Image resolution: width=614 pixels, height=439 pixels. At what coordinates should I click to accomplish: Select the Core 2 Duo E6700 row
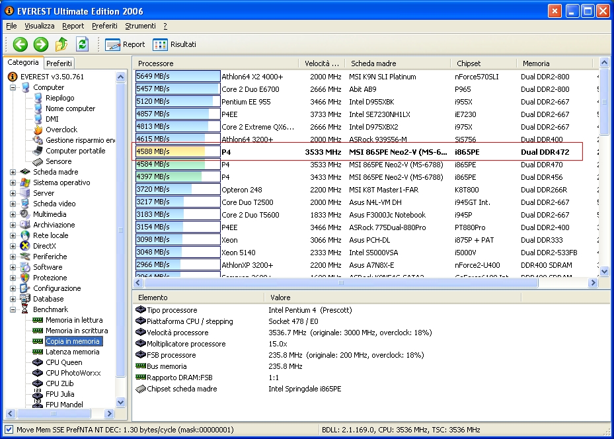pyautogui.click(x=365, y=89)
